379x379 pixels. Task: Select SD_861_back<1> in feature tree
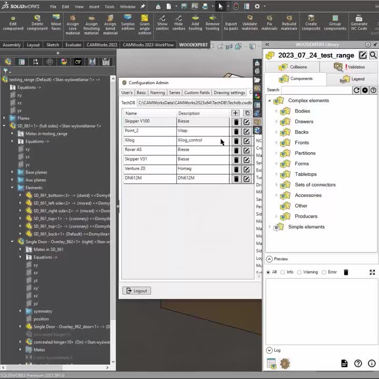(71, 234)
